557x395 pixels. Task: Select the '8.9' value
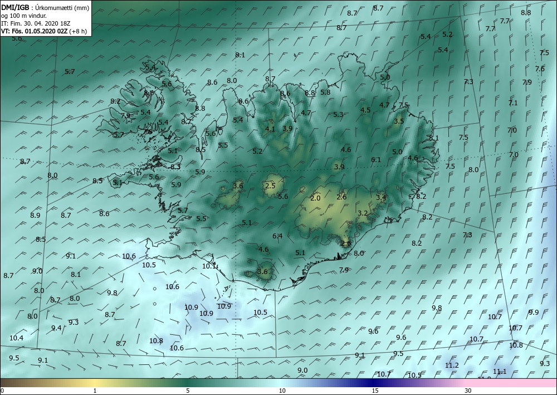[x=35, y=215]
